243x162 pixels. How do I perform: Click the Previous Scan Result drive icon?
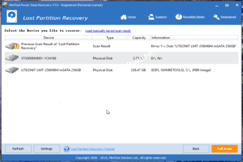pyautogui.click(x=12, y=46)
